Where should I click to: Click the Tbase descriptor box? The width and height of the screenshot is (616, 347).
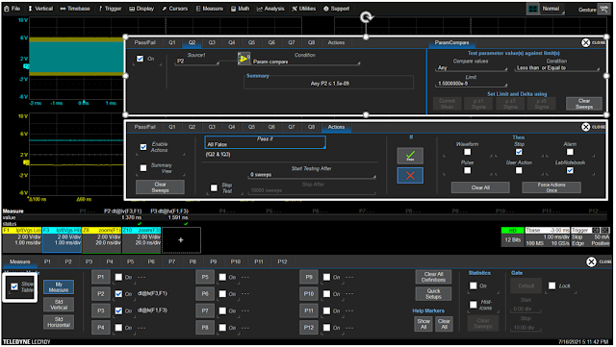pyautogui.click(x=548, y=236)
